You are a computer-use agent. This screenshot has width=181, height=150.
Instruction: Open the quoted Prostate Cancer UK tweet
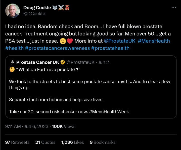(90, 93)
